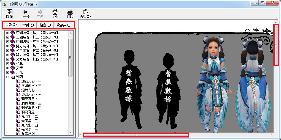Open the 主页 home icon
The width and height of the screenshot is (281, 140).
pos(55,12)
